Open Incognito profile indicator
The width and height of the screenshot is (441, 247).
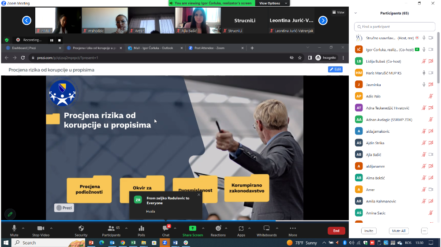coord(326,58)
